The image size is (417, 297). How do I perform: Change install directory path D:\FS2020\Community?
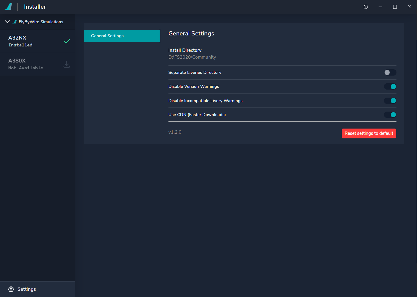point(192,57)
